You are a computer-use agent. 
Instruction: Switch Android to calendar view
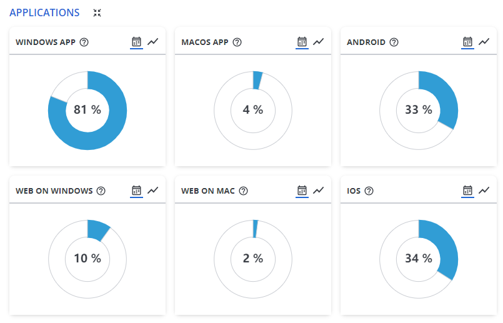pyautogui.click(x=467, y=42)
